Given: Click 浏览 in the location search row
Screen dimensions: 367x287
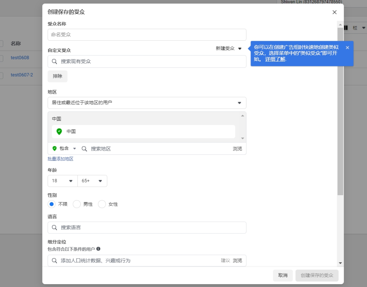Looking at the screenshot, I should pos(237,149).
